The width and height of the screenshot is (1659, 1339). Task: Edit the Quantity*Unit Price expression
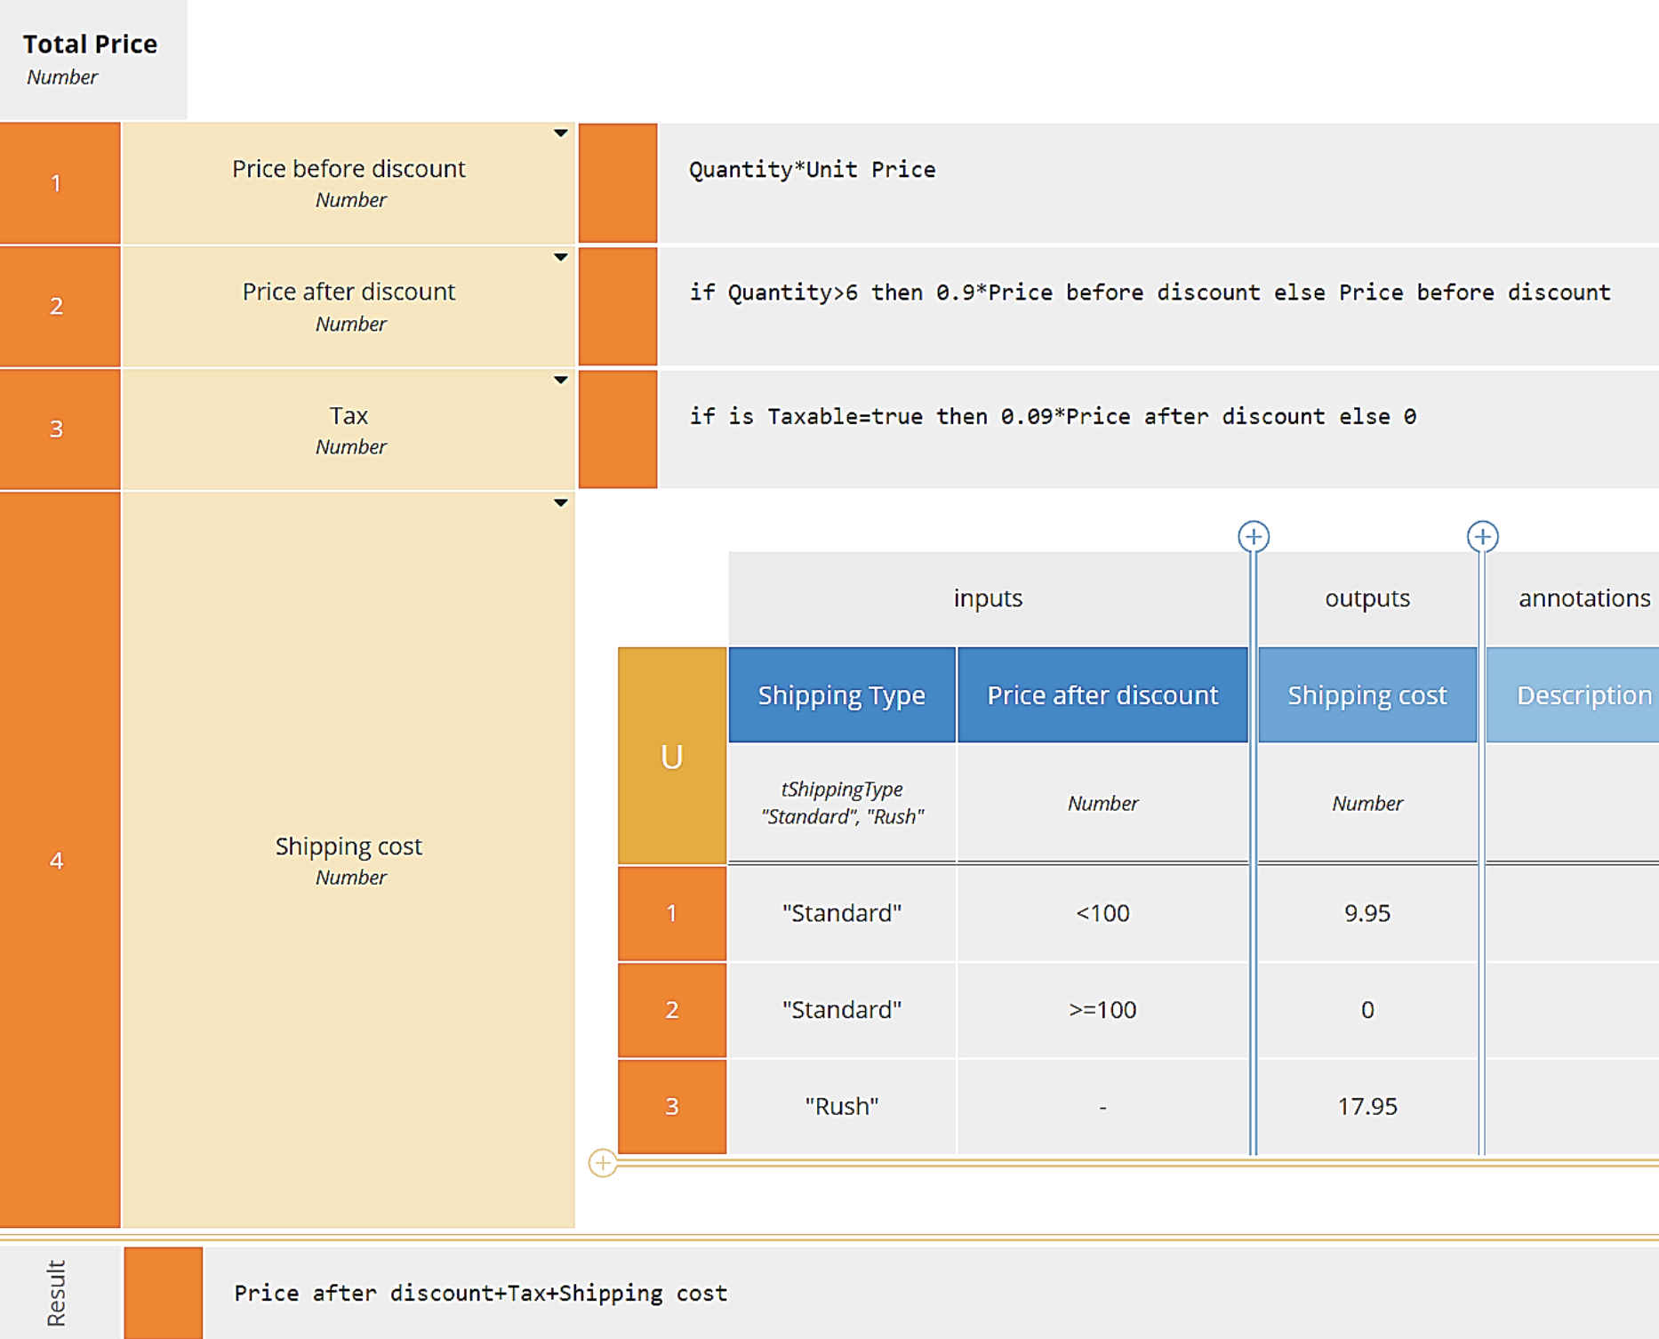(812, 170)
